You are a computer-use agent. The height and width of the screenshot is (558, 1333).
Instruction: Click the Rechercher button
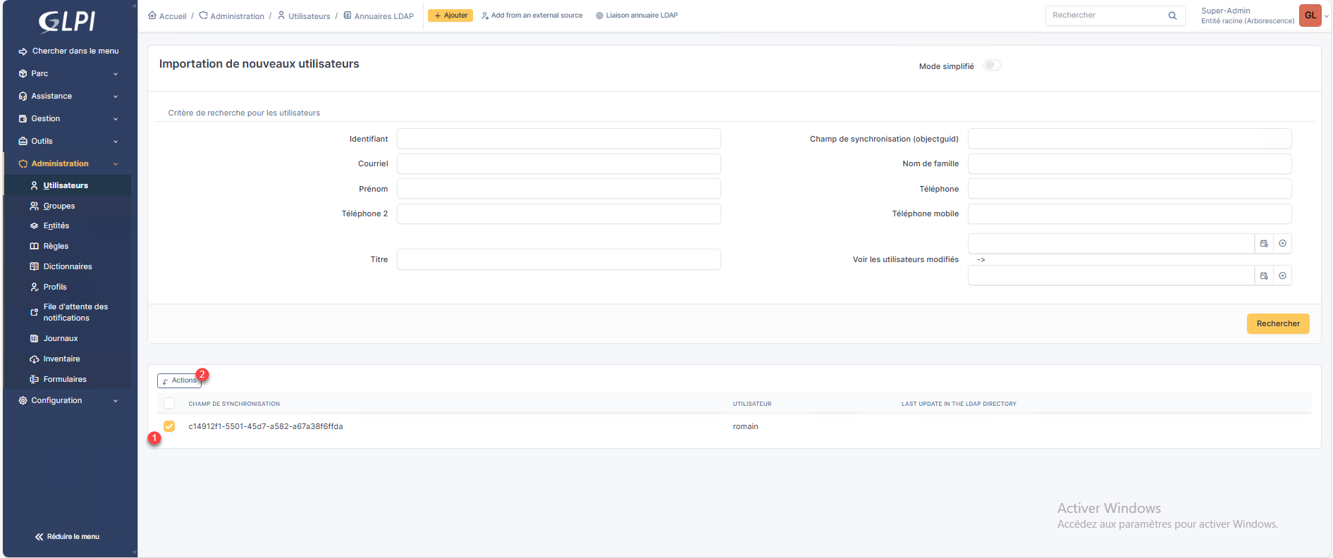pyautogui.click(x=1277, y=324)
